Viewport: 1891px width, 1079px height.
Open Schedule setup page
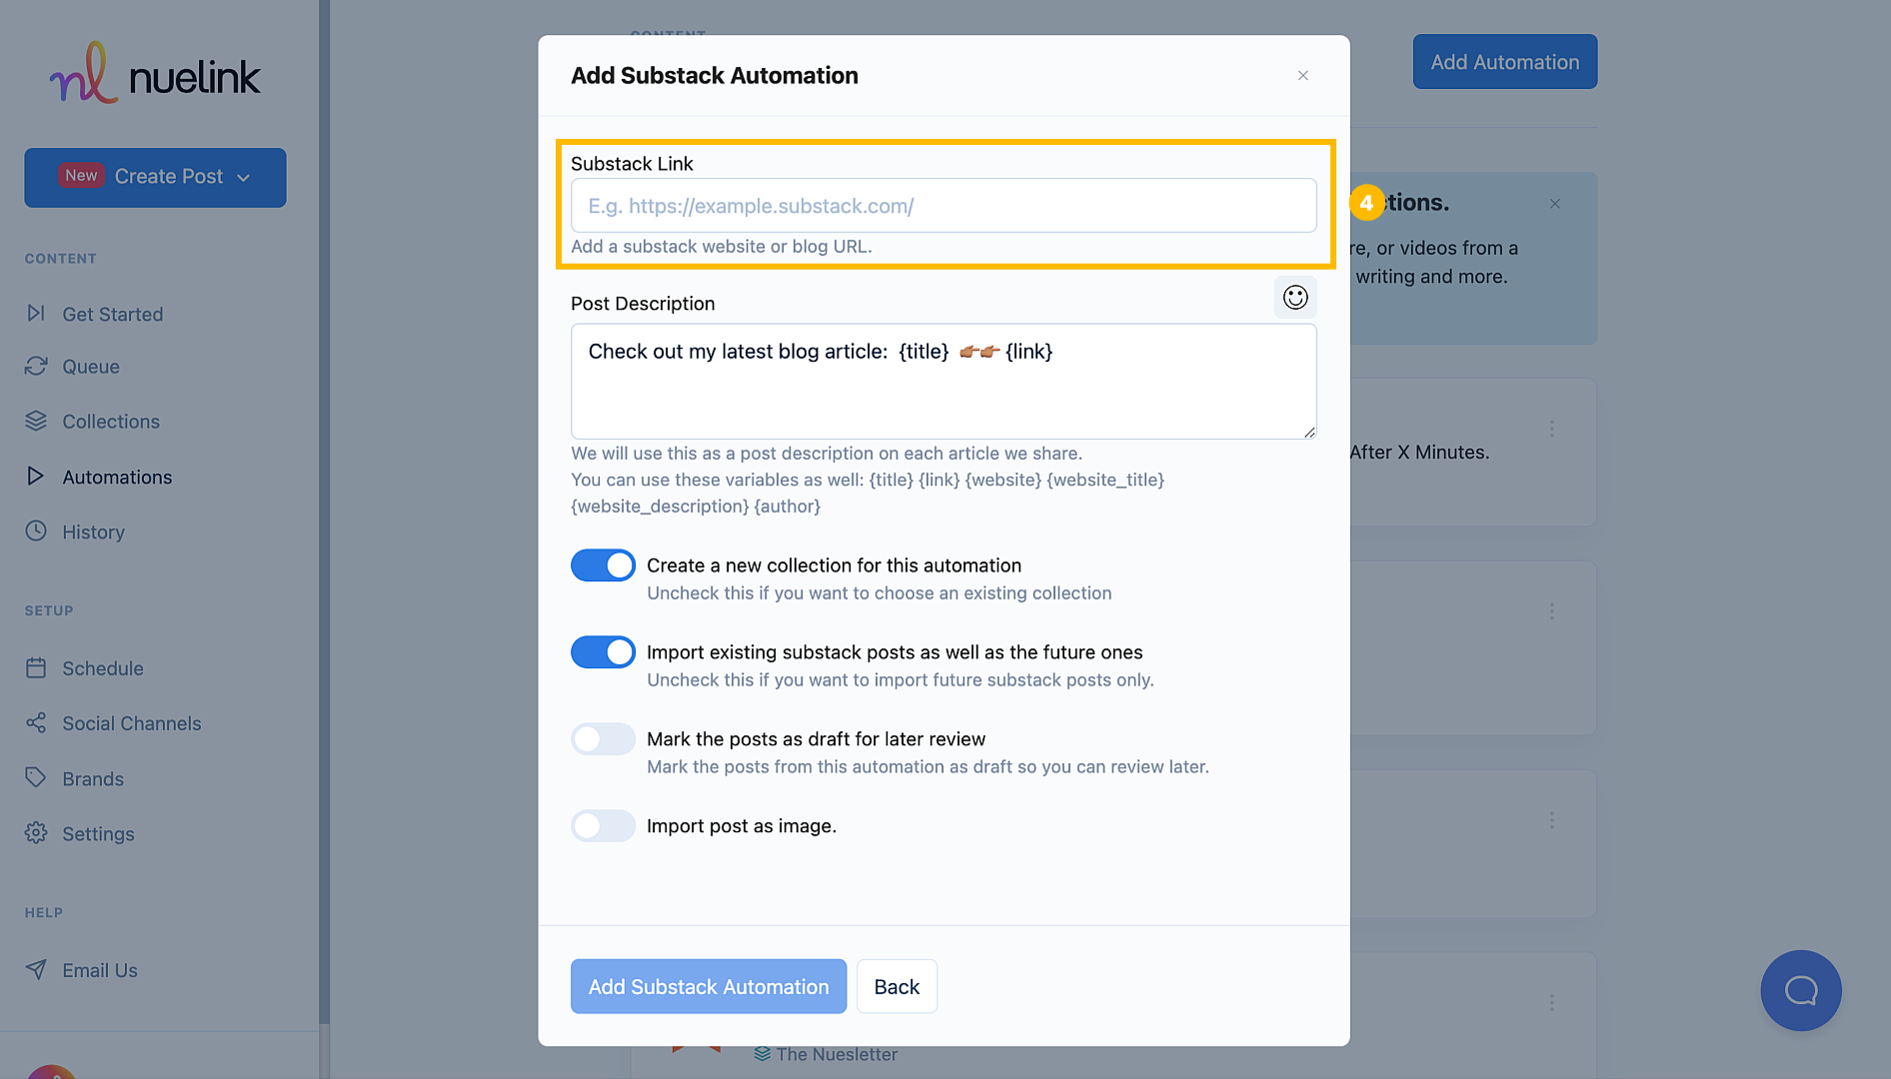pos(103,668)
